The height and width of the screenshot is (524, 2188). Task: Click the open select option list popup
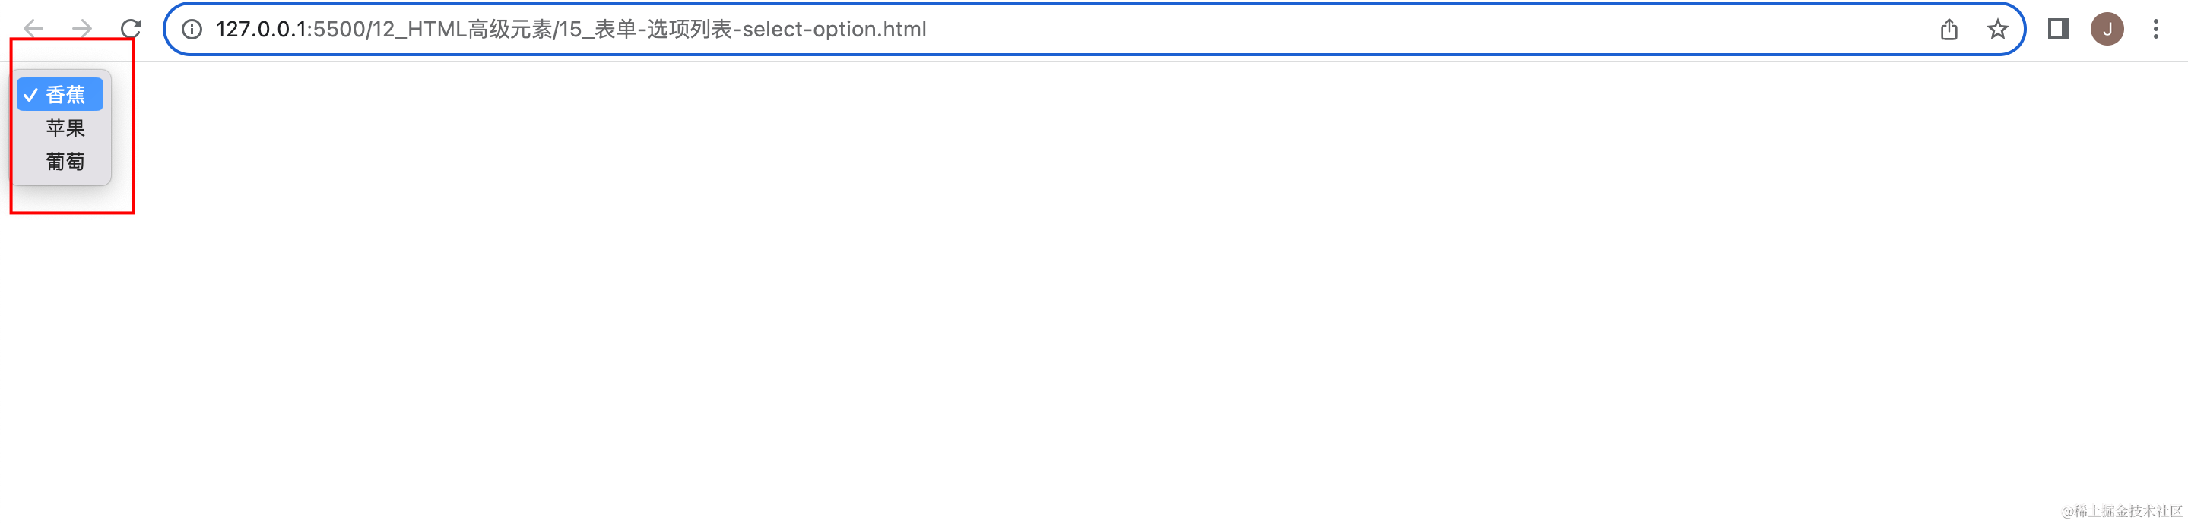pos(64,128)
